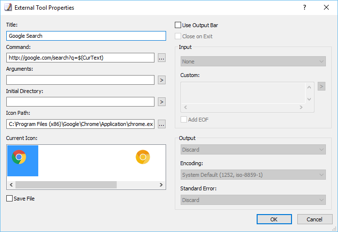The height and width of the screenshot is (232, 338).
Task: Open the Standard Error dropdown
Action: click(x=253, y=200)
